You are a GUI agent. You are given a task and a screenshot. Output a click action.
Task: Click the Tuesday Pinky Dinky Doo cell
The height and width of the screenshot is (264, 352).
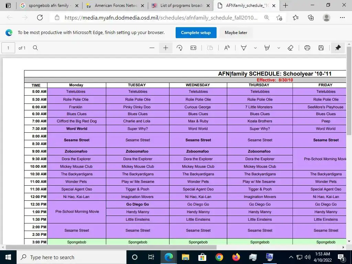click(x=137, y=107)
